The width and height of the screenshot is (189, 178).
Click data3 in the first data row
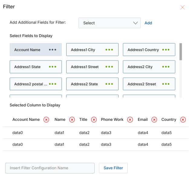(x=106, y=133)
